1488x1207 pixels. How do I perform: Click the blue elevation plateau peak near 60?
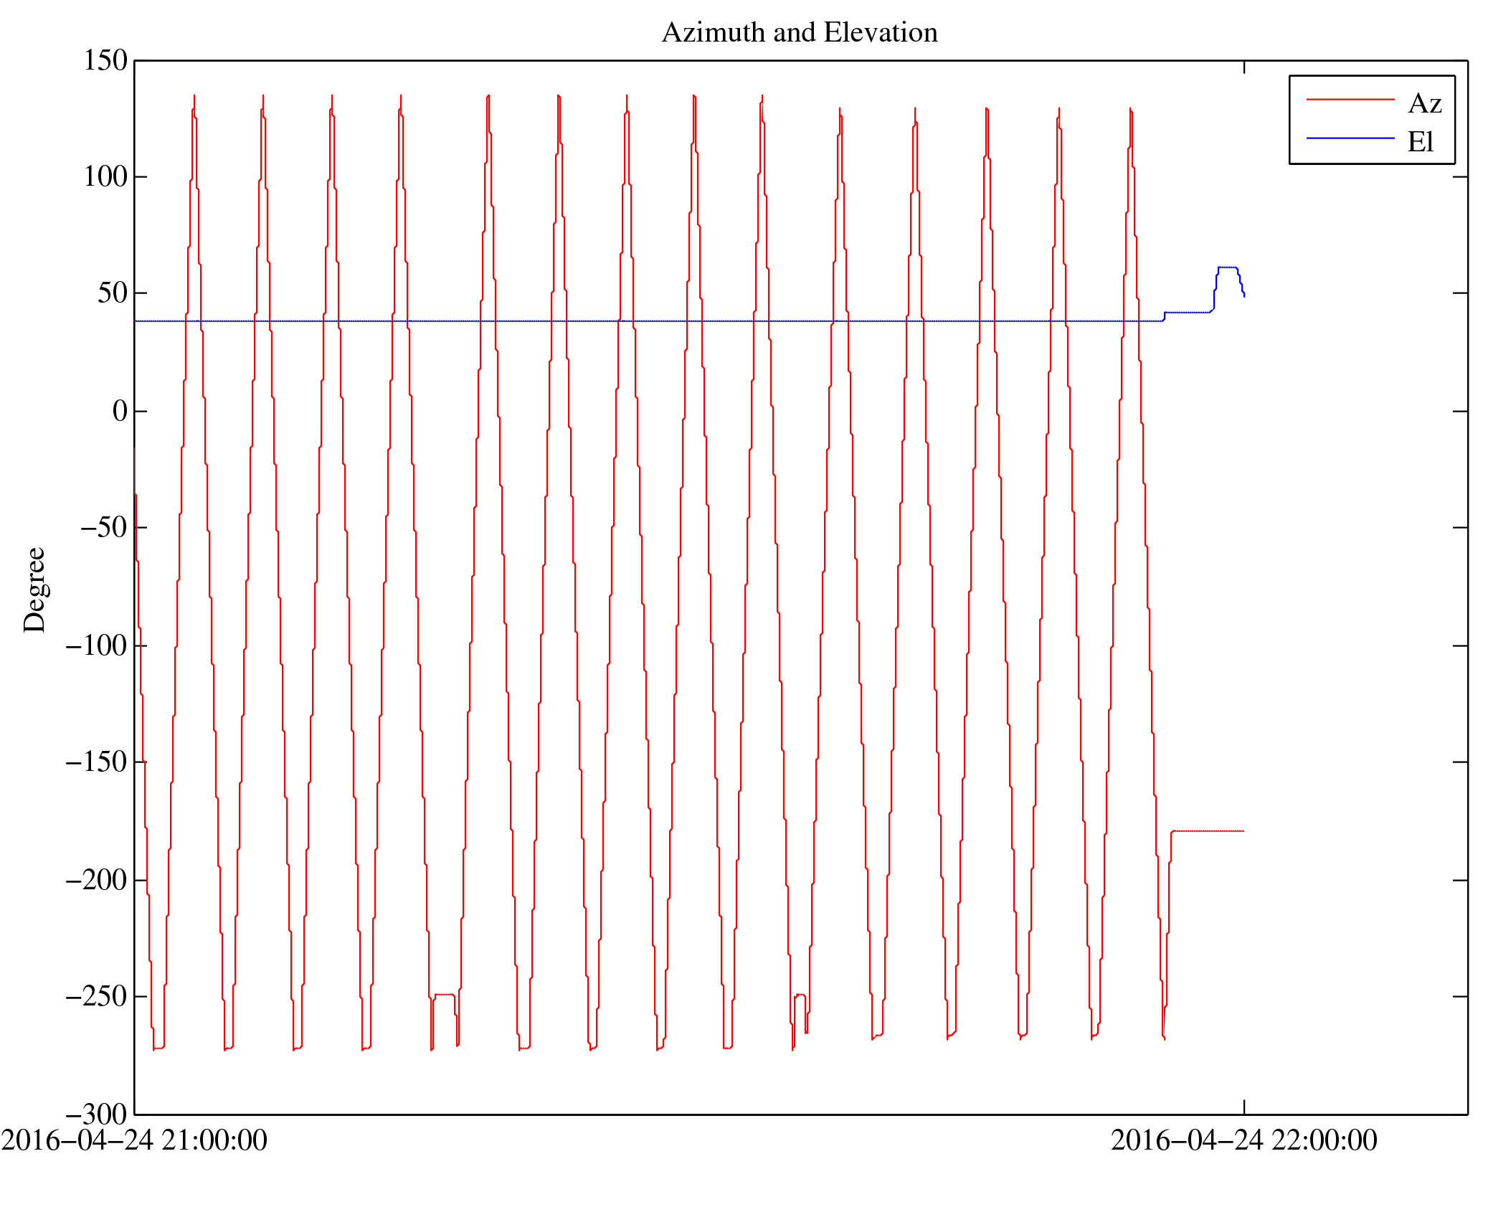1227,268
